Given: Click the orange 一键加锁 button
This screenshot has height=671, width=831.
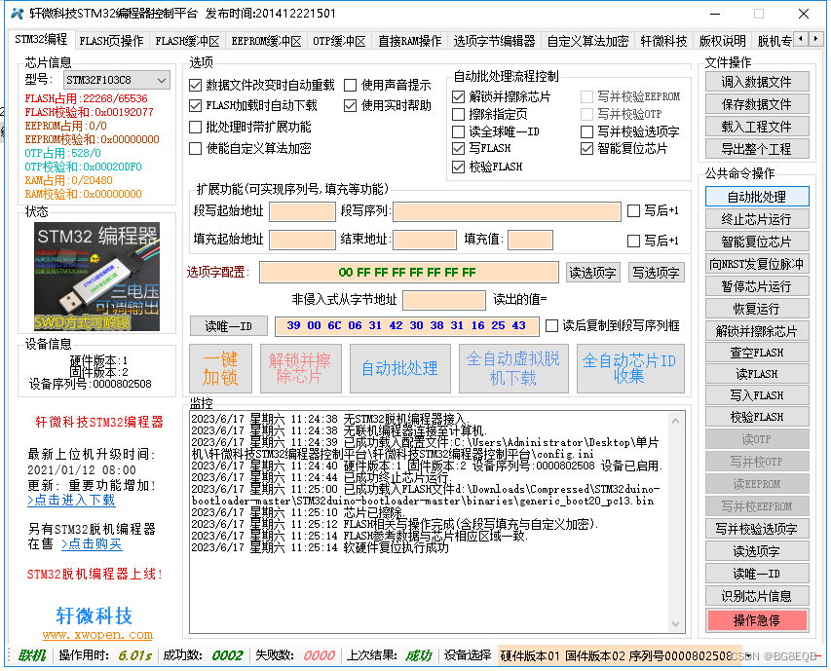Looking at the screenshot, I should (220, 368).
